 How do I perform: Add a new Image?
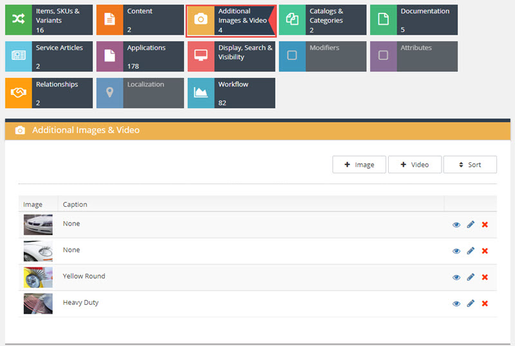[359, 164]
